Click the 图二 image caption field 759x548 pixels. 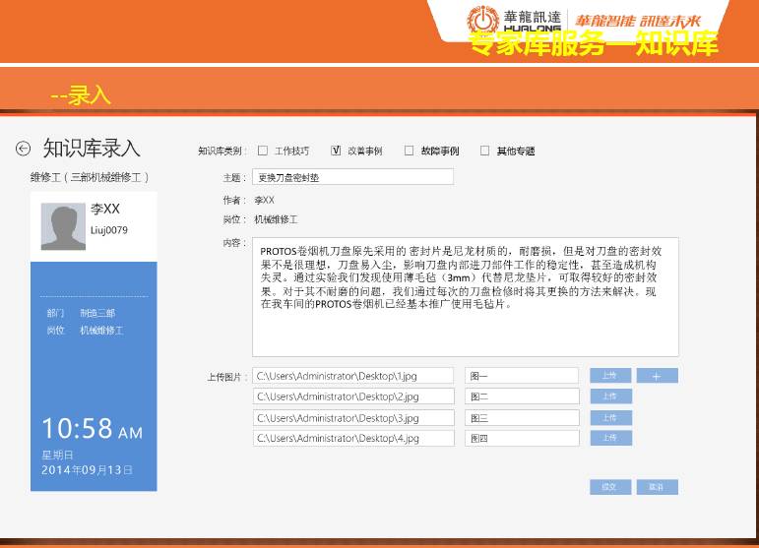click(521, 396)
